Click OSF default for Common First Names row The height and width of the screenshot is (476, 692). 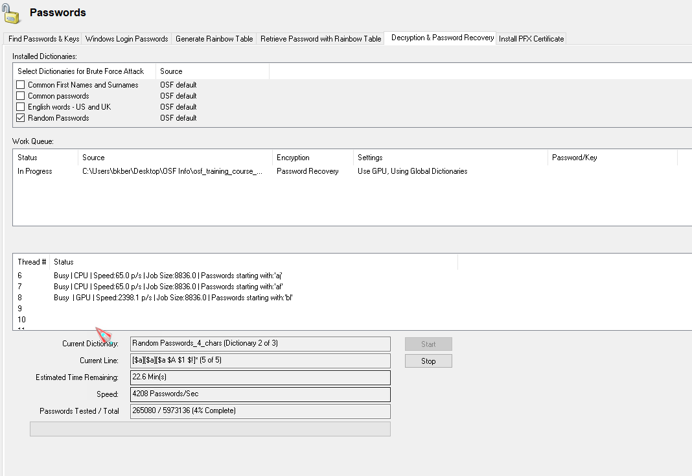tap(178, 85)
